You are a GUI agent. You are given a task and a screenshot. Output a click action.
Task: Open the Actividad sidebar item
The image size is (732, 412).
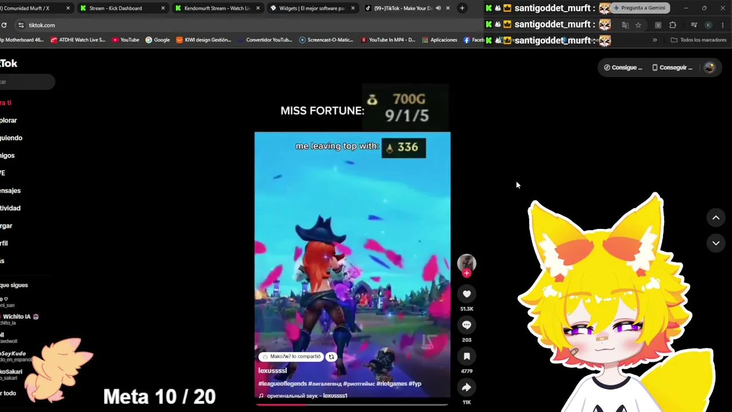pyautogui.click(x=10, y=208)
